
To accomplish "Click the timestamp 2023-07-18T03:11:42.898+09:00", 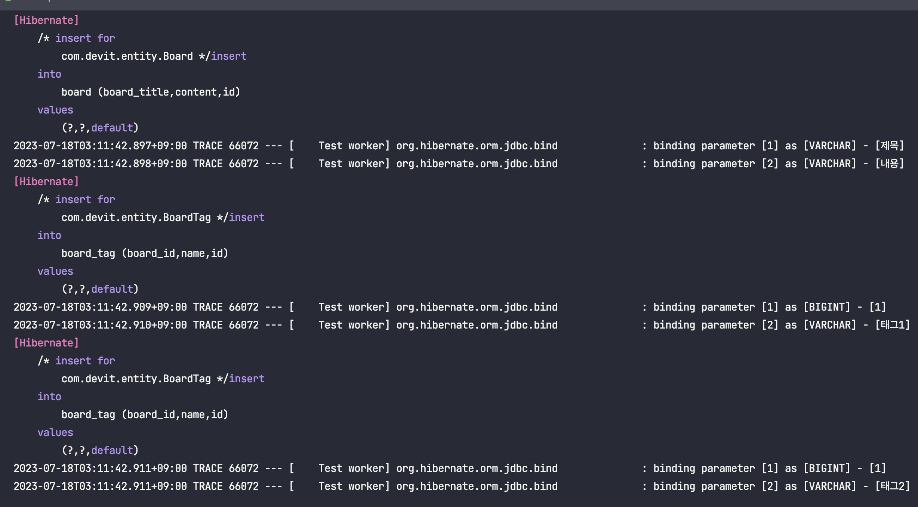I will [100, 164].
